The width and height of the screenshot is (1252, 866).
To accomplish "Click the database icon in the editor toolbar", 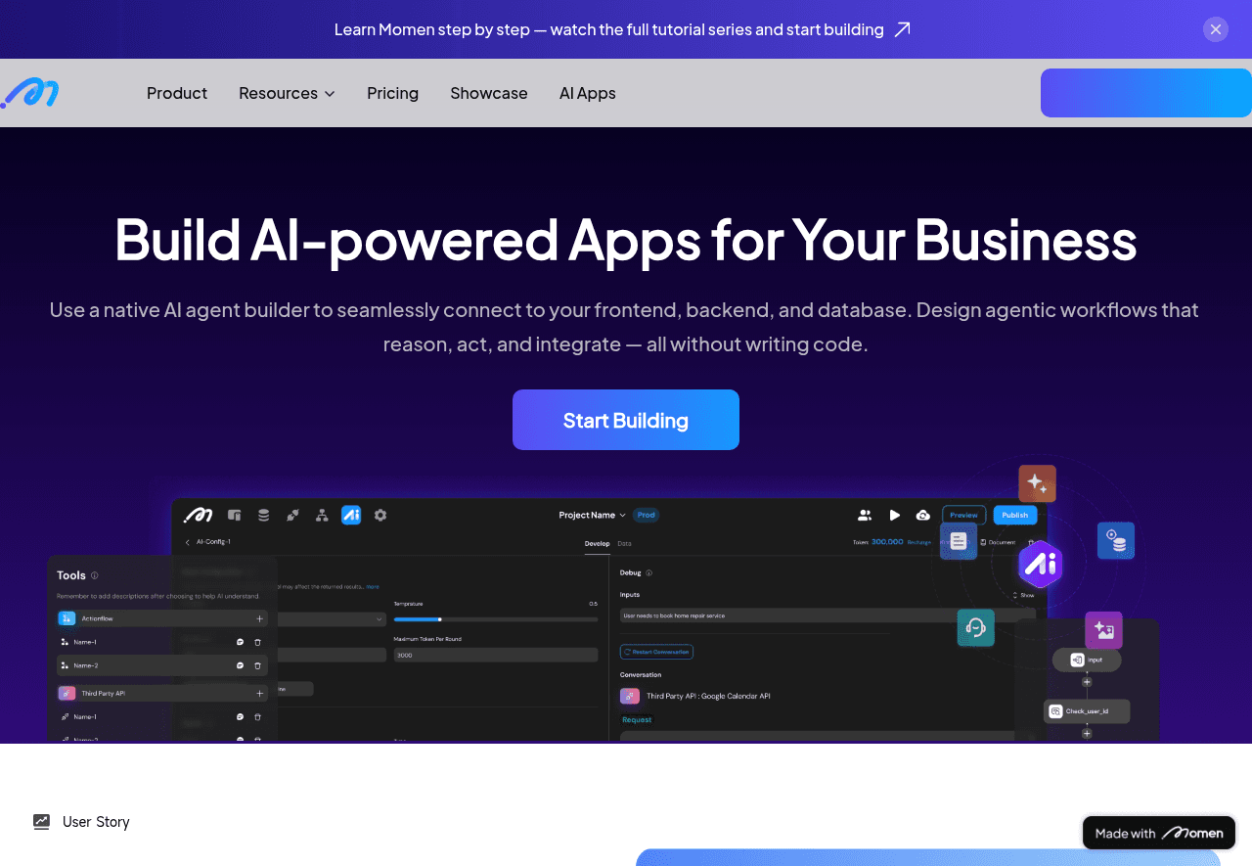I will (x=263, y=515).
